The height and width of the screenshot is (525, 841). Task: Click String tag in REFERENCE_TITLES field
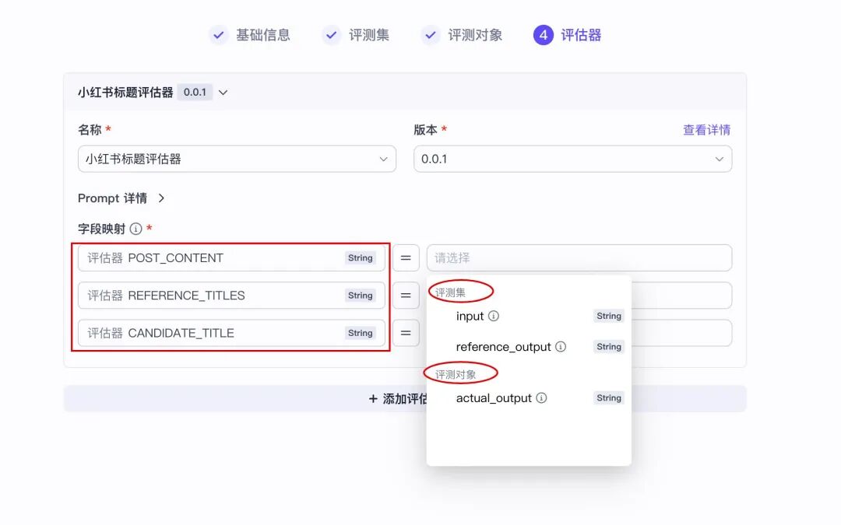360,296
